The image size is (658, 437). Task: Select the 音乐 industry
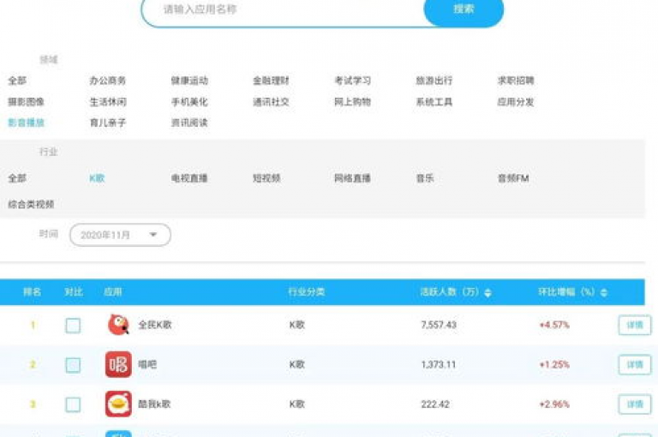pos(425,178)
